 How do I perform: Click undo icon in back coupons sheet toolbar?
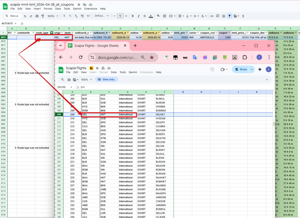(x=25, y=16)
